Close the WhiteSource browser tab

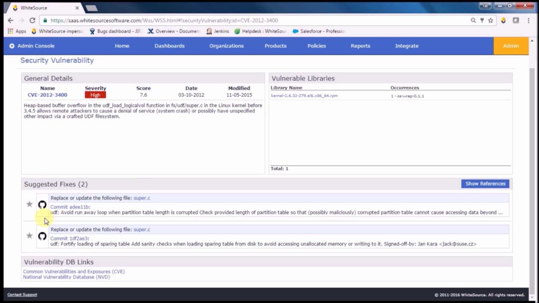coord(77,8)
